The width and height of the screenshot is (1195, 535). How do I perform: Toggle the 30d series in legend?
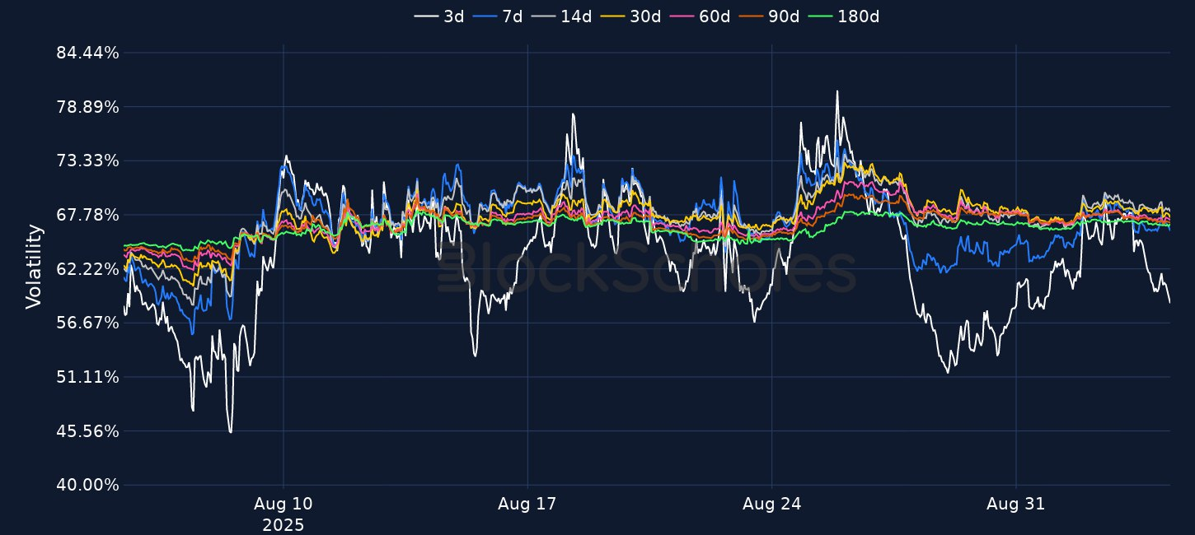pos(630,16)
